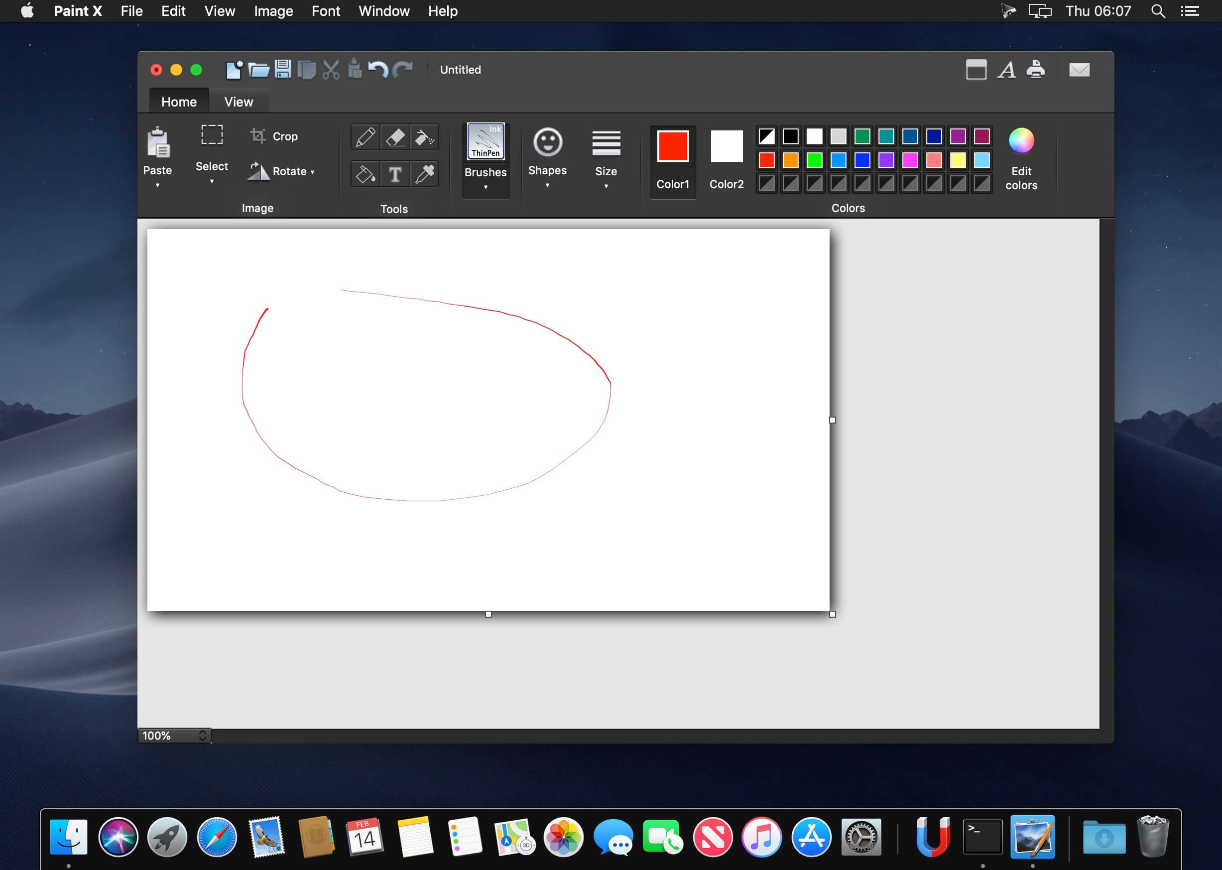Open the Image menu in menu bar
This screenshot has height=870, width=1222.
click(x=273, y=11)
